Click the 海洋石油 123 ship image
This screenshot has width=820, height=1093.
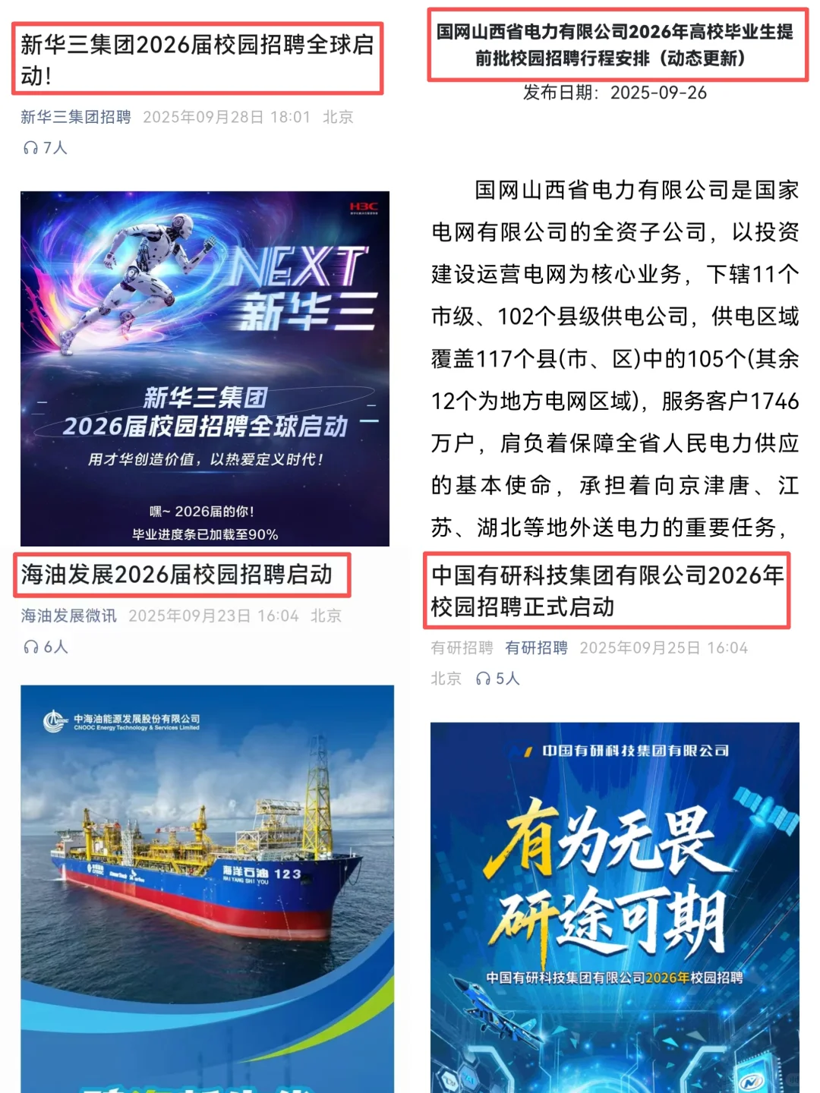[207, 889]
